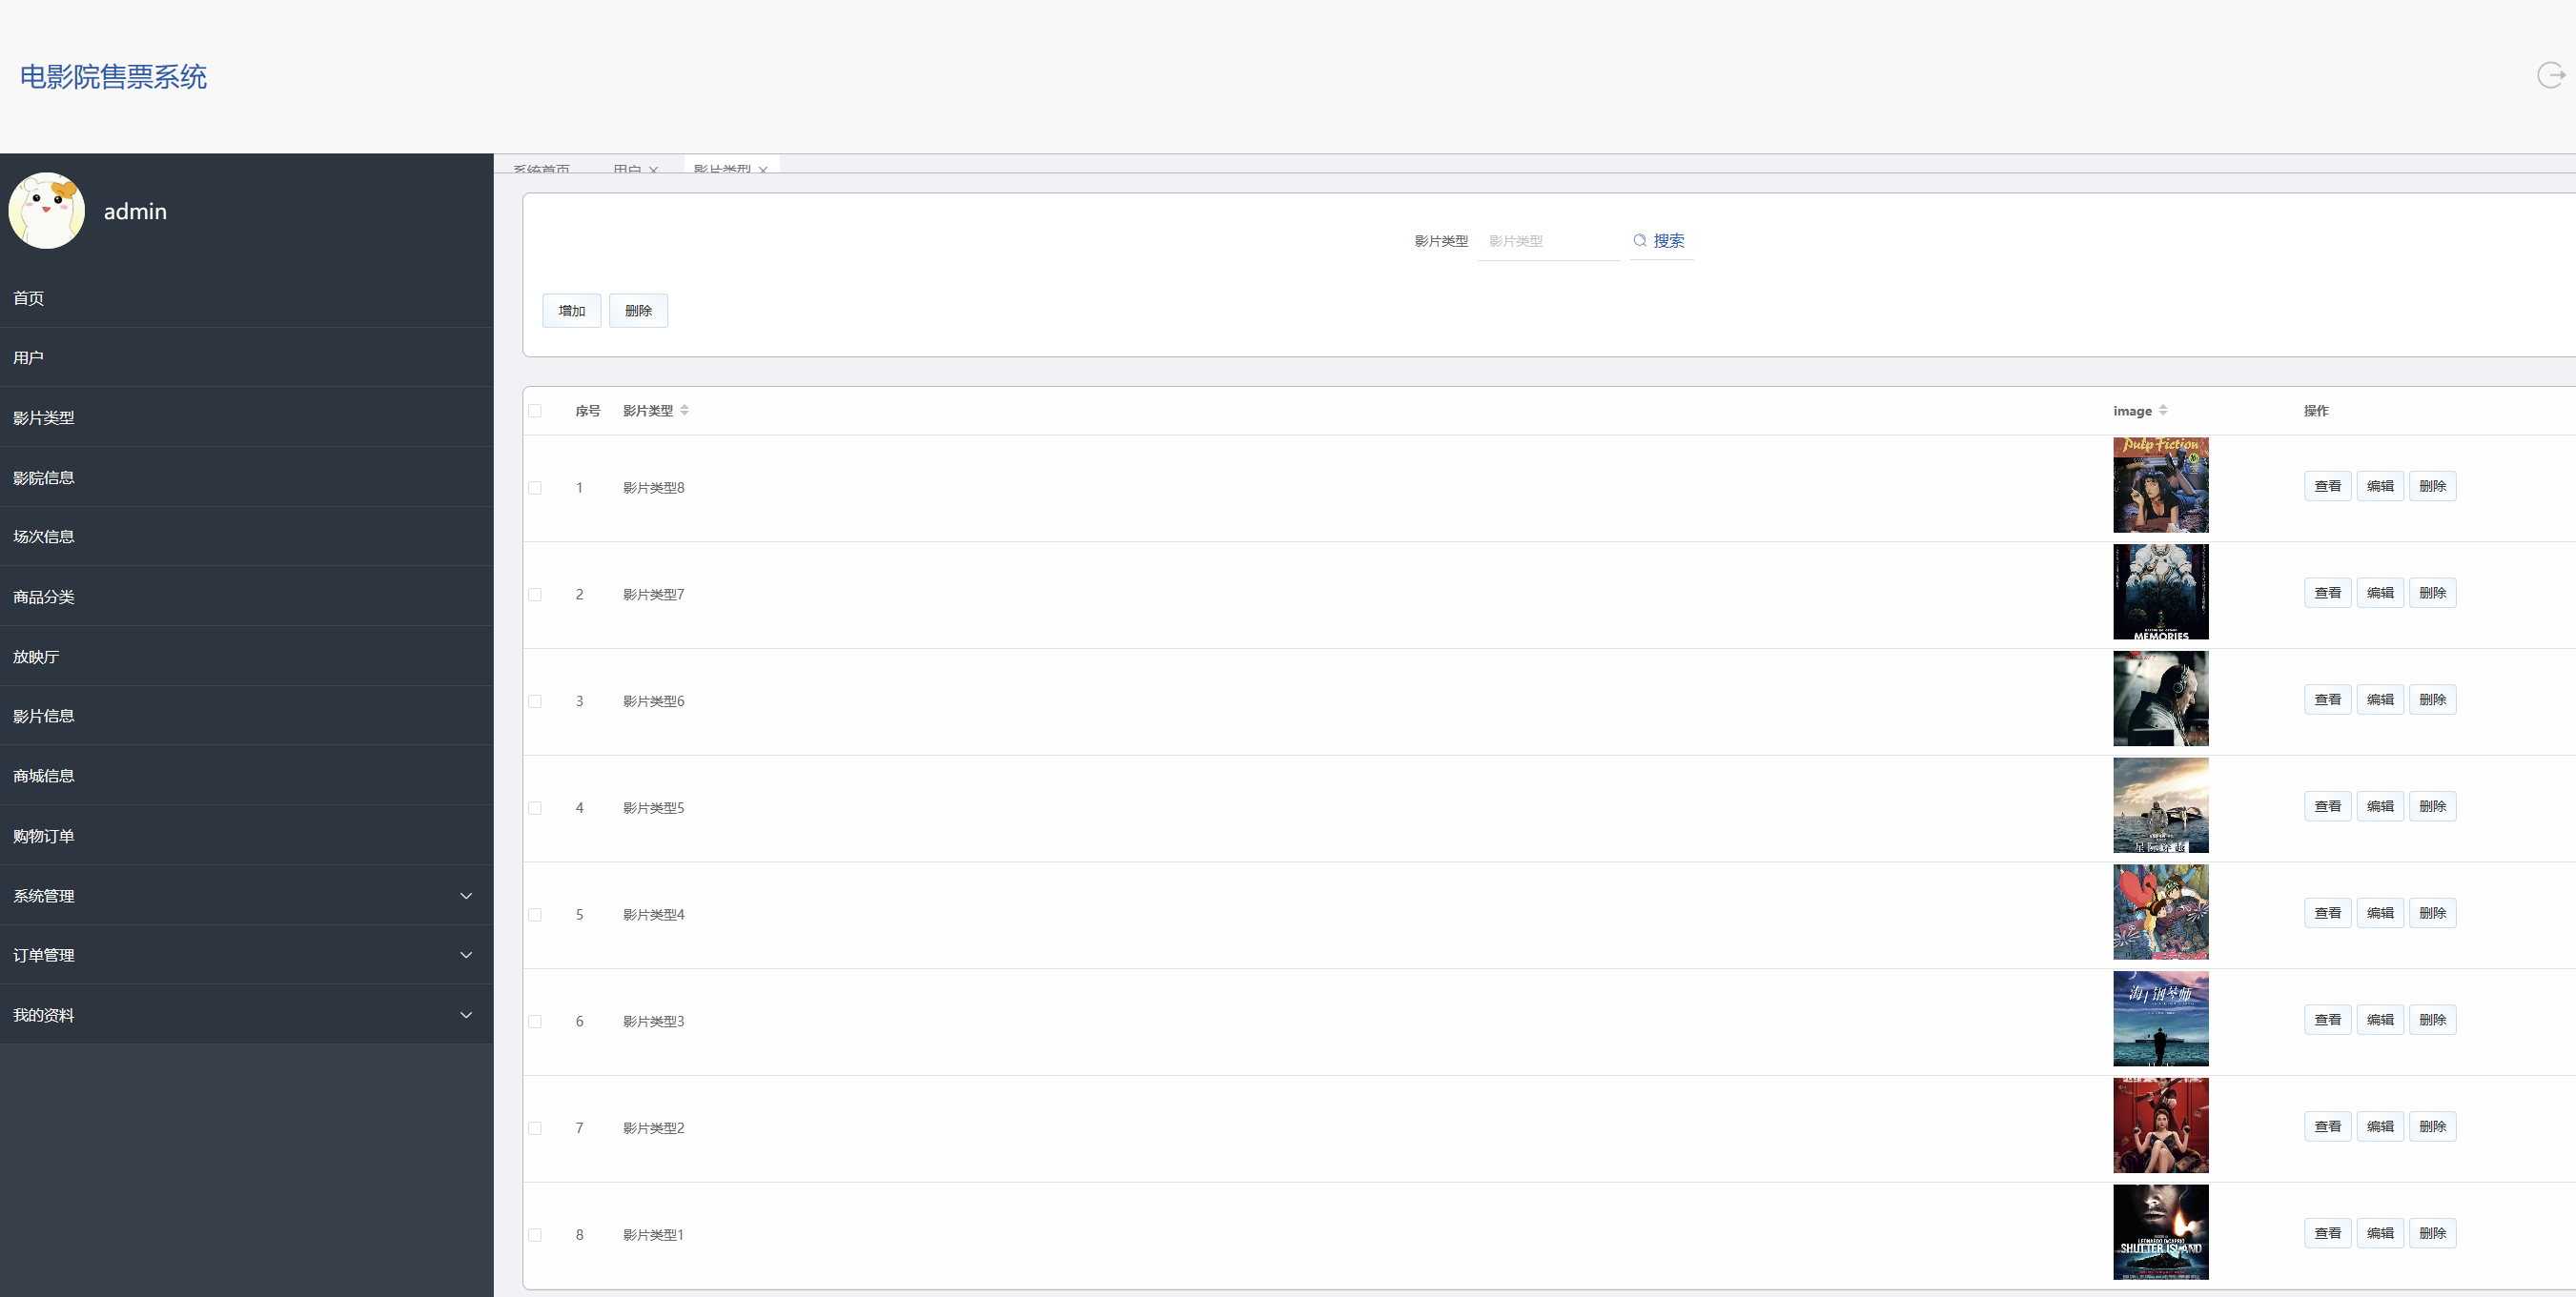Image resolution: width=2576 pixels, height=1297 pixels.
Task: Click the Shutter Island poster thumbnail
Action: (2160, 1232)
